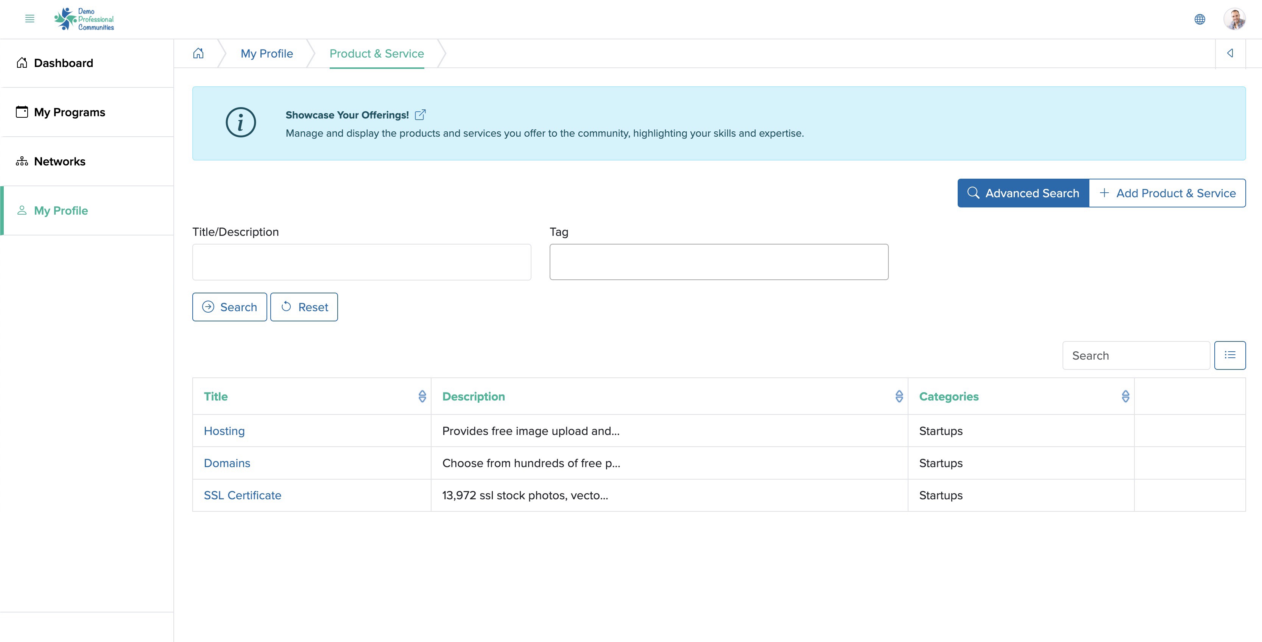Open the user avatar menu
This screenshot has height=642, width=1262.
pyautogui.click(x=1235, y=19)
